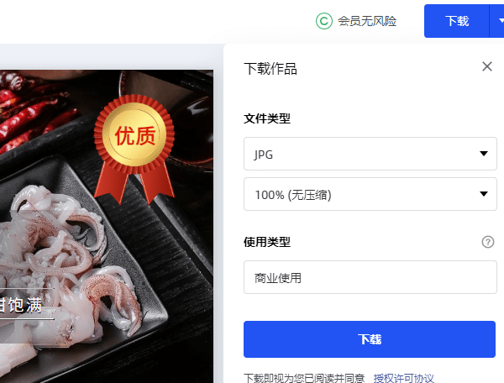Click the green copyright circle icon
This screenshot has width=504, height=383.
(x=324, y=21)
